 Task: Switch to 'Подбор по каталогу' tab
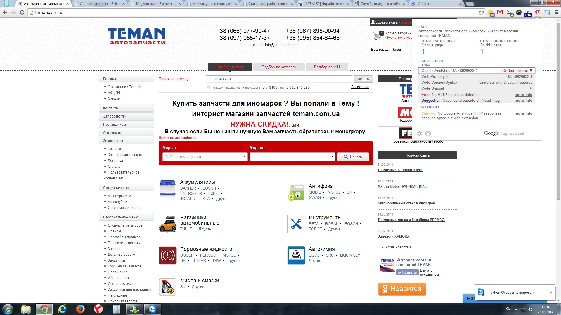coord(279,67)
